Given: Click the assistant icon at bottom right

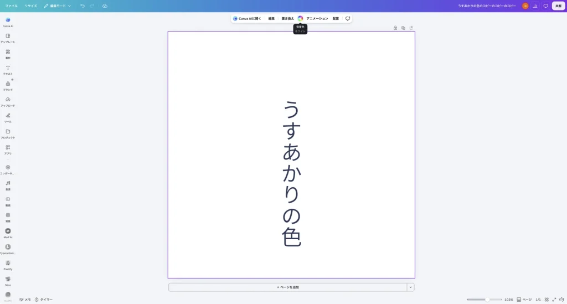Looking at the screenshot, I should pyautogui.click(x=561, y=300).
